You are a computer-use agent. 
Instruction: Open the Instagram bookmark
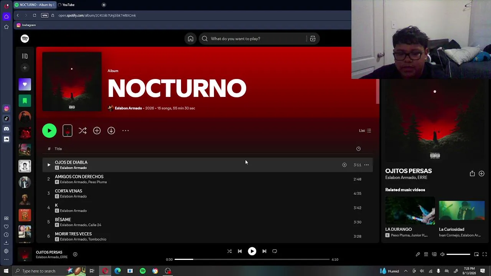tap(26, 25)
